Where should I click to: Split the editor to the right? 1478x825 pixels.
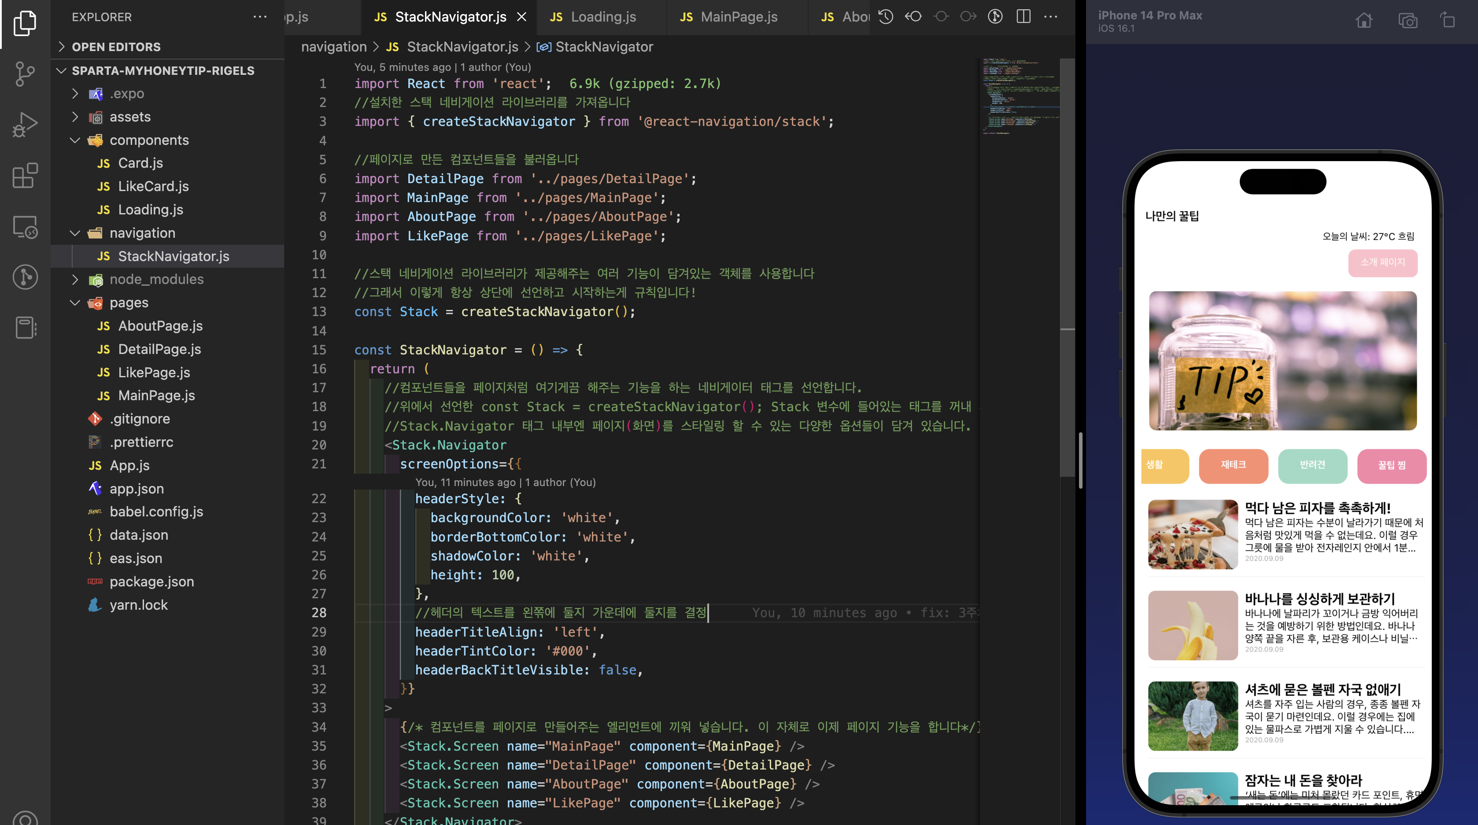[x=1023, y=17]
